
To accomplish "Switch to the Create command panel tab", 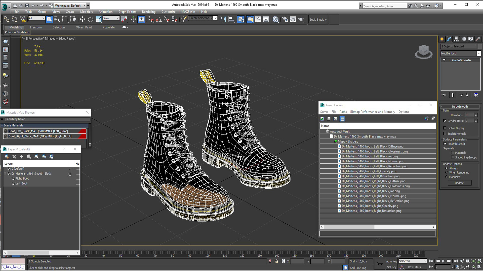I will click(x=442, y=39).
